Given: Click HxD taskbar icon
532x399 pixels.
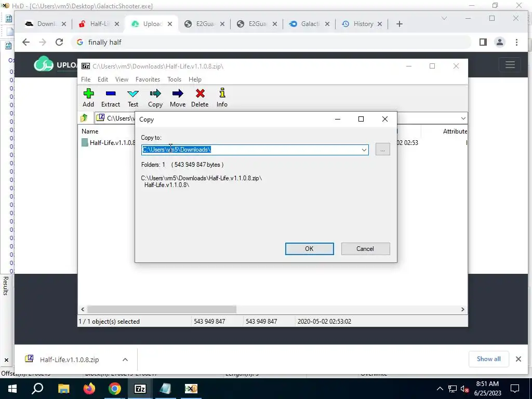Looking at the screenshot, I should click(x=191, y=389).
